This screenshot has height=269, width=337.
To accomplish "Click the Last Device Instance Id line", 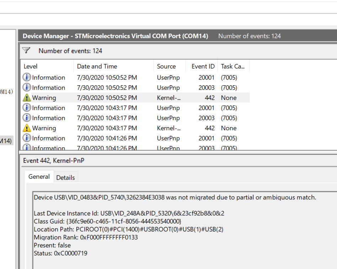I will point(129,213).
